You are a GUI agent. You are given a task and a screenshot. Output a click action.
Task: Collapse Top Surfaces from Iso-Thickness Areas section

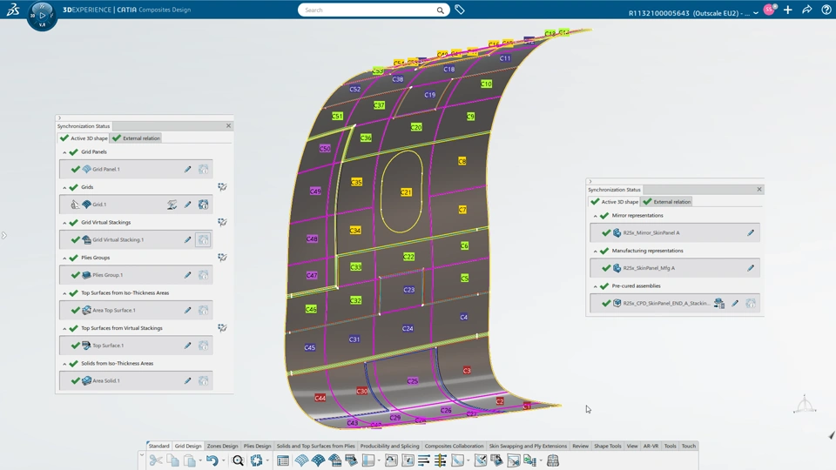(65, 293)
